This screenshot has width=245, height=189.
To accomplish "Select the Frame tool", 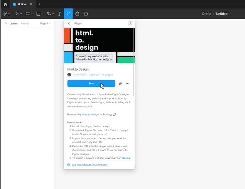I will click(x=28, y=14).
